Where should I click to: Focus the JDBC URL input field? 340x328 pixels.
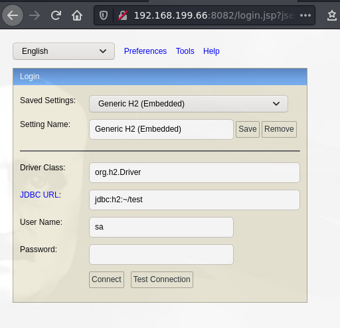[x=195, y=200]
